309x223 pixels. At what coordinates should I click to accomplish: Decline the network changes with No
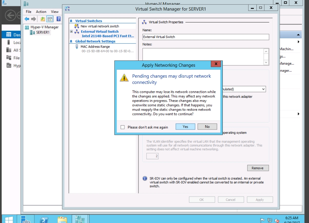pyautogui.click(x=207, y=127)
